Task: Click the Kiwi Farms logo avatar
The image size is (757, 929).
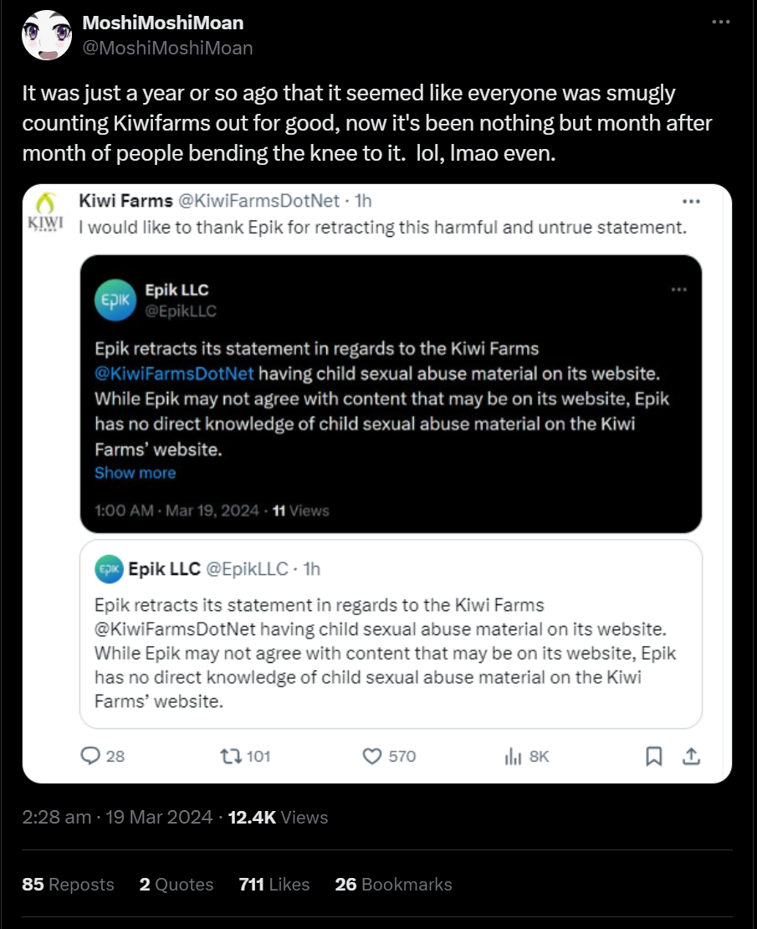Action: coord(48,212)
